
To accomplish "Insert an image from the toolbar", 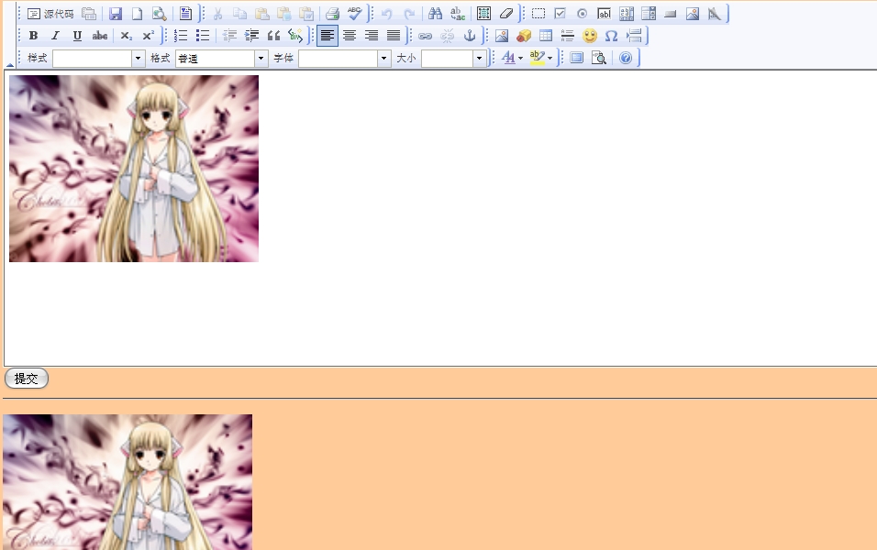I will click(x=502, y=36).
